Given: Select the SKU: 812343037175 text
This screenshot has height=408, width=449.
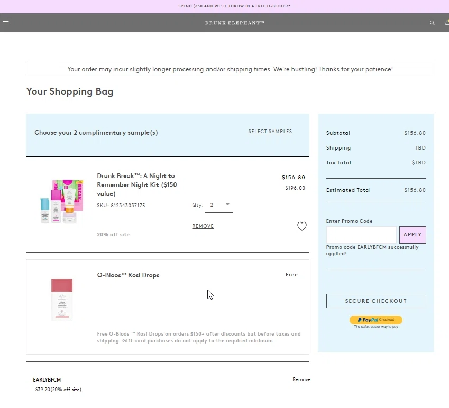Looking at the screenshot, I should [121, 206].
